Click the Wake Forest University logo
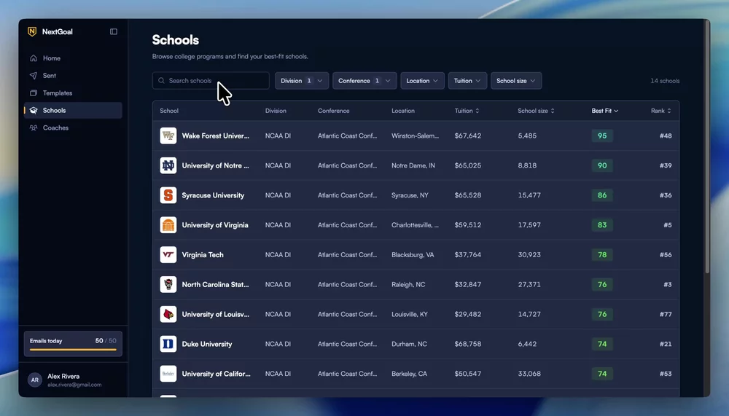Image resolution: width=729 pixels, height=416 pixels. (168, 136)
